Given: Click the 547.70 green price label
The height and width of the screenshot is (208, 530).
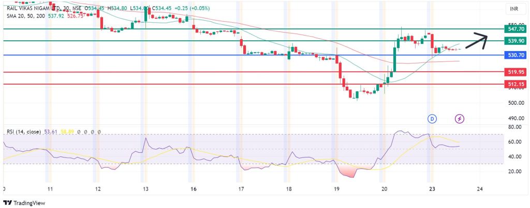Looking at the screenshot, I should [x=516, y=29].
